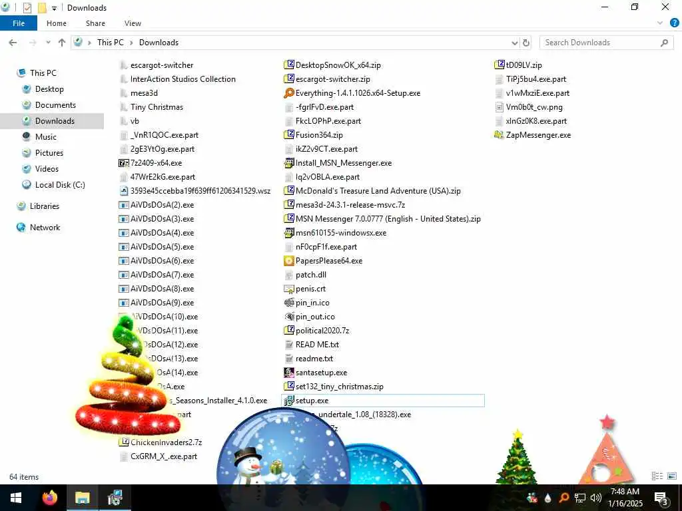Select TiPj5bu4.exe.part file name
Image resolution: width=682 pixels, height=511 pixels.
536,79
